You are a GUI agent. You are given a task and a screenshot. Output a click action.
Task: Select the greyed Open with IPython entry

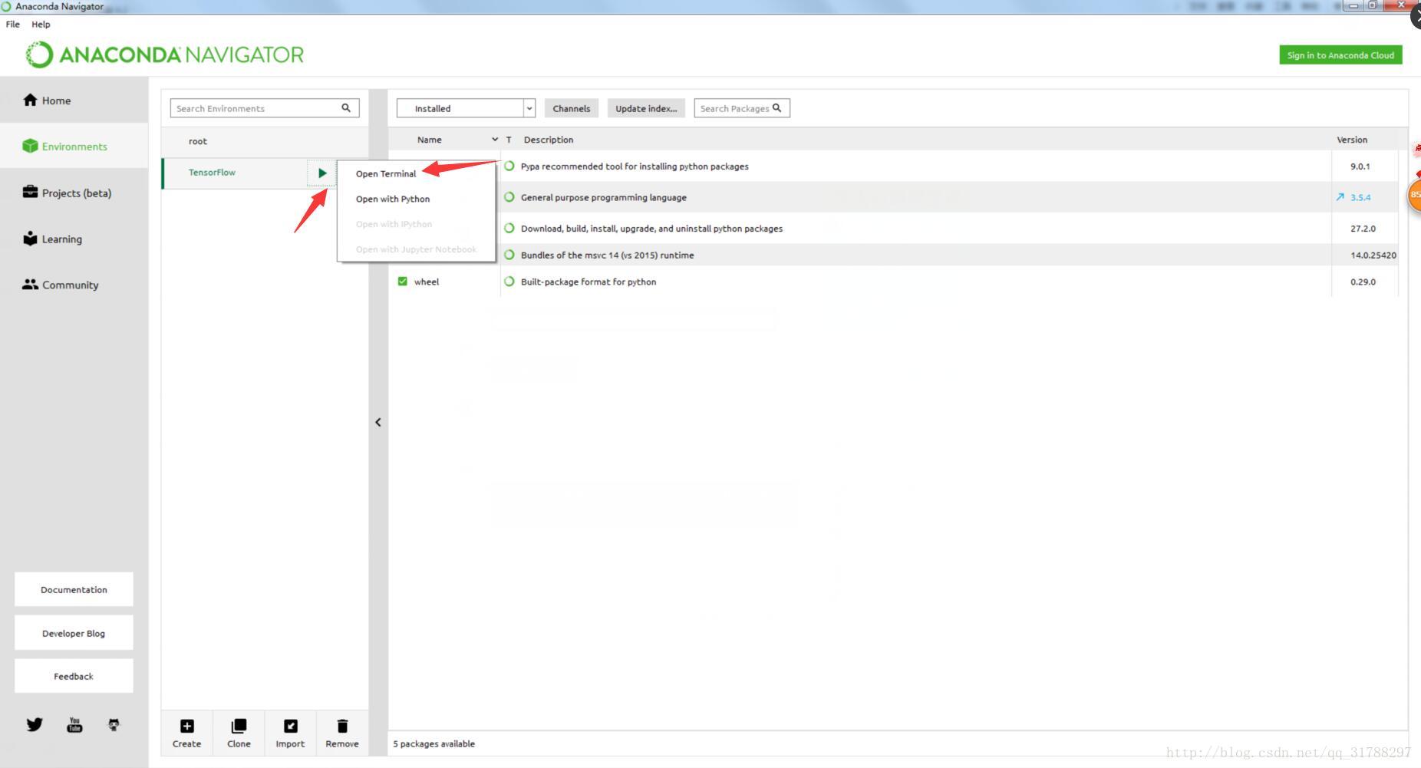click(394, 224)
